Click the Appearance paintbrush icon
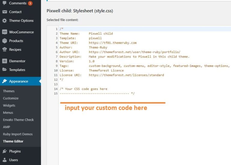Screen dimensions: 231x165 (x=5, y=81)
